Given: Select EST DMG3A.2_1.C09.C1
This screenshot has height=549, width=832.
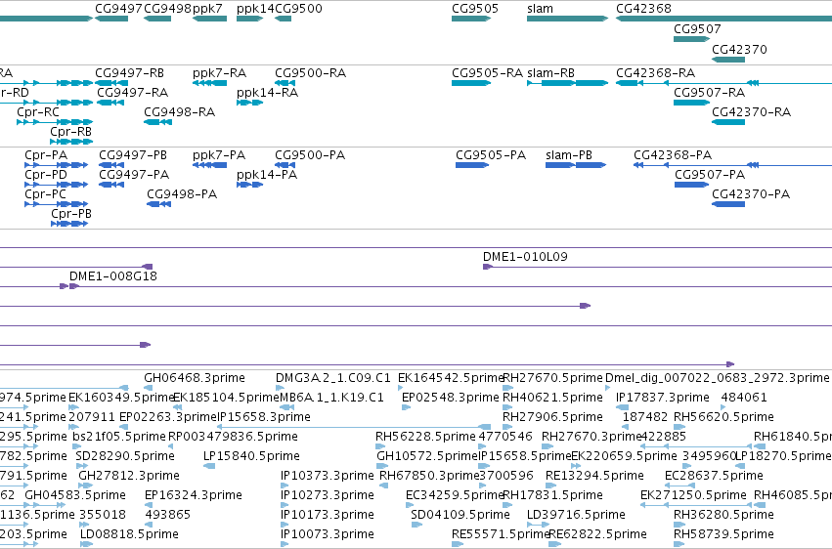Looking at the screenshot, I should click(x=333, y=378).
